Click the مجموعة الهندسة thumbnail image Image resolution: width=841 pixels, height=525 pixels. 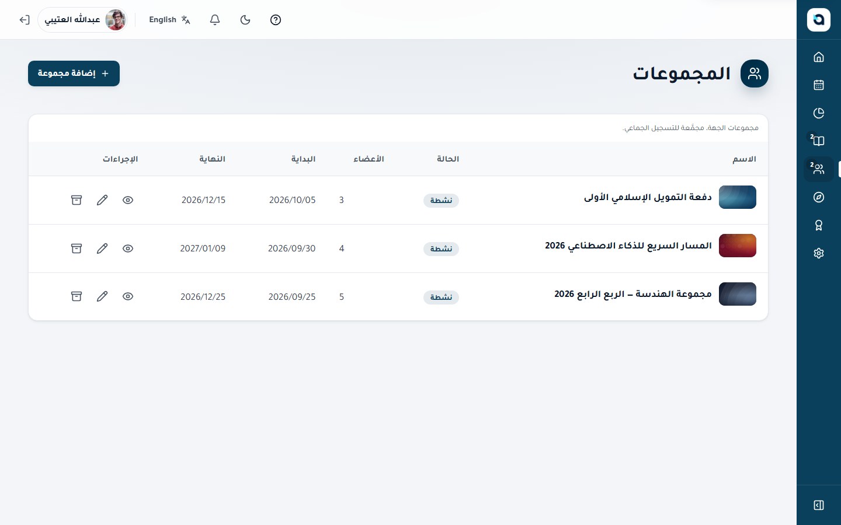coord(738,294)
